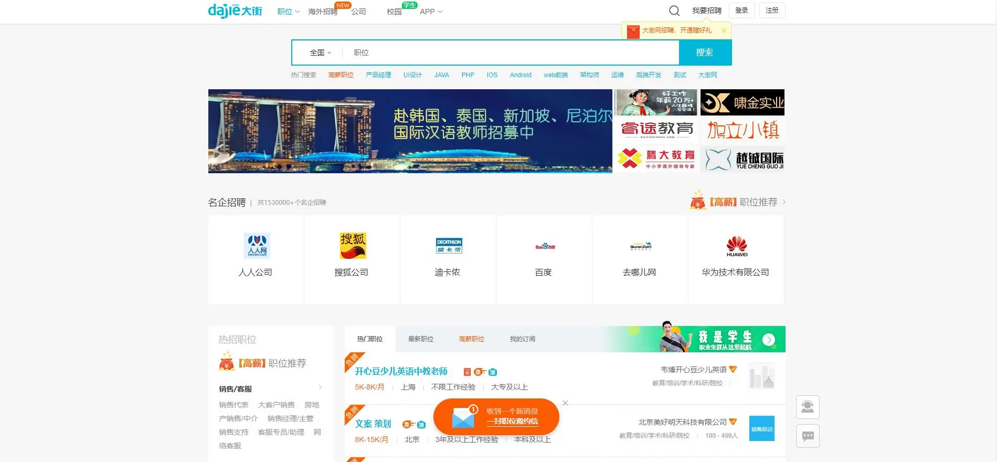Click hot search tag 大街网
The image size is (997, 462).
pos(707,75)
